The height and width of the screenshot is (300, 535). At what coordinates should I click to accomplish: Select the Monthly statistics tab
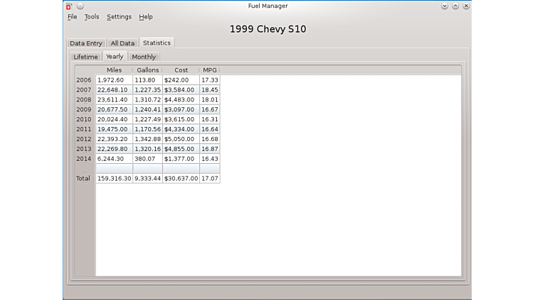pos(144,57)
